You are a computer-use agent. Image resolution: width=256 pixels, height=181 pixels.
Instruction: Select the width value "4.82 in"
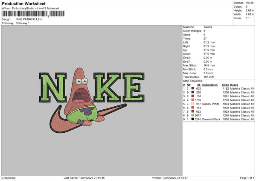(250, 15)
